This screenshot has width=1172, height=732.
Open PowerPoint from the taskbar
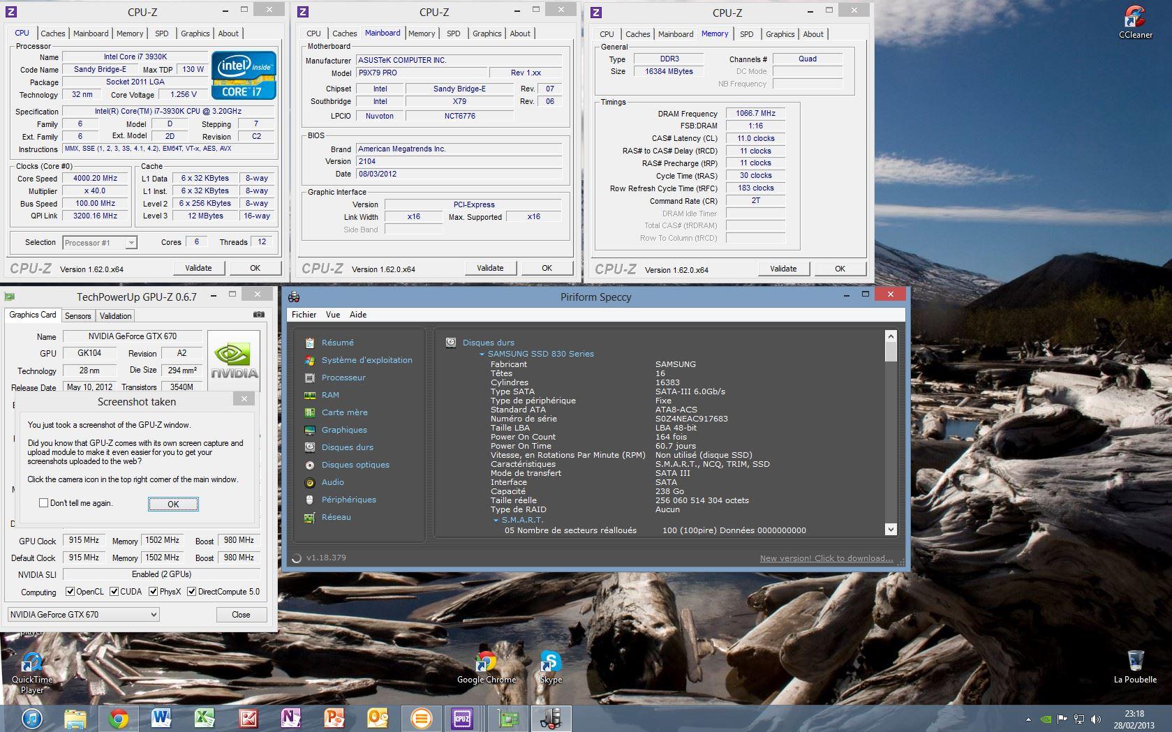pos(334,719)
